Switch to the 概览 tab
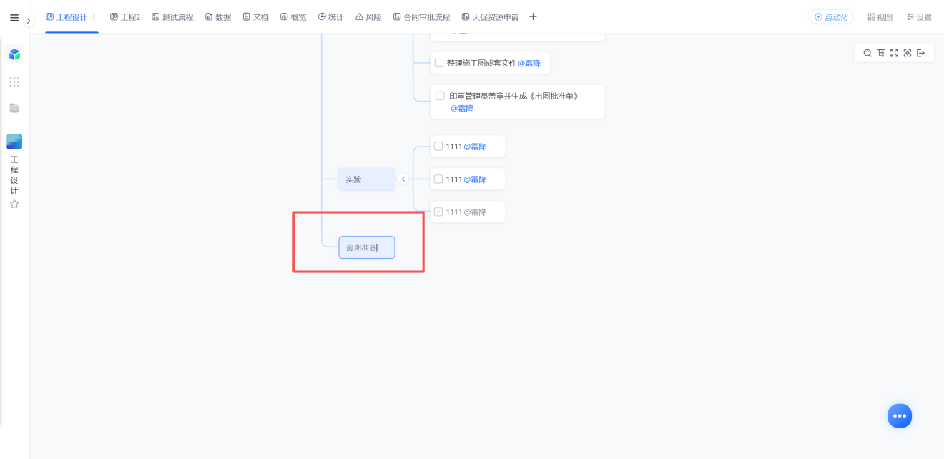This screenshot has width=944, height=459. [293, 17]
